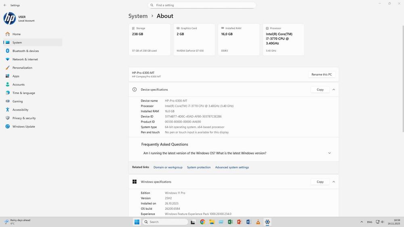Open the Windows Start button
Viewport: 404px width, 227px height.
(x=137, y=222)
